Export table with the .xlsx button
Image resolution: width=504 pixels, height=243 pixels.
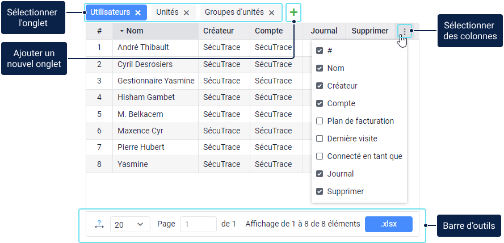(x=388, y=224)
